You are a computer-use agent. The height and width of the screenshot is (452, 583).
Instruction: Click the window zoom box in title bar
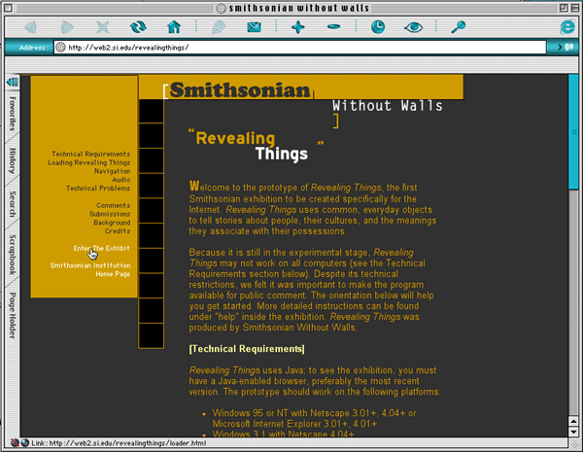point(564,8)
